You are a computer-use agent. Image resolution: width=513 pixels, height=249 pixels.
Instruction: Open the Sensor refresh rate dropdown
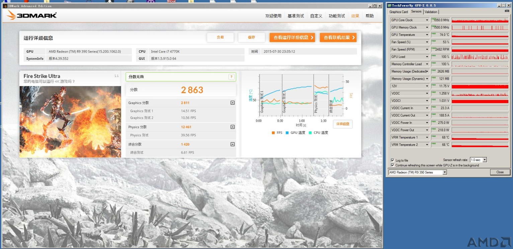485,160
